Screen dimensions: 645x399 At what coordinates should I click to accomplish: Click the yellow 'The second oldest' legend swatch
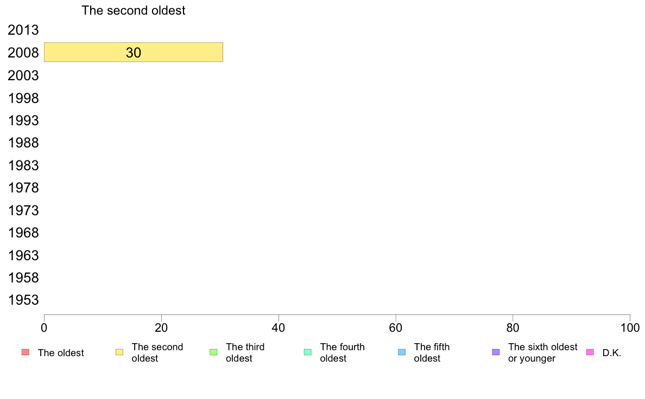(x=119, y=352)
